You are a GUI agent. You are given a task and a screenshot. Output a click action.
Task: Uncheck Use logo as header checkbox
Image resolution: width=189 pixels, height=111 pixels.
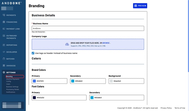[33, 53]
